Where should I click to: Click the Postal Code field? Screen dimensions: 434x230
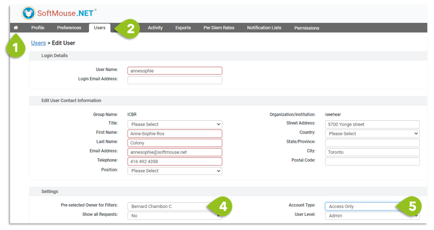coord(372,162)
